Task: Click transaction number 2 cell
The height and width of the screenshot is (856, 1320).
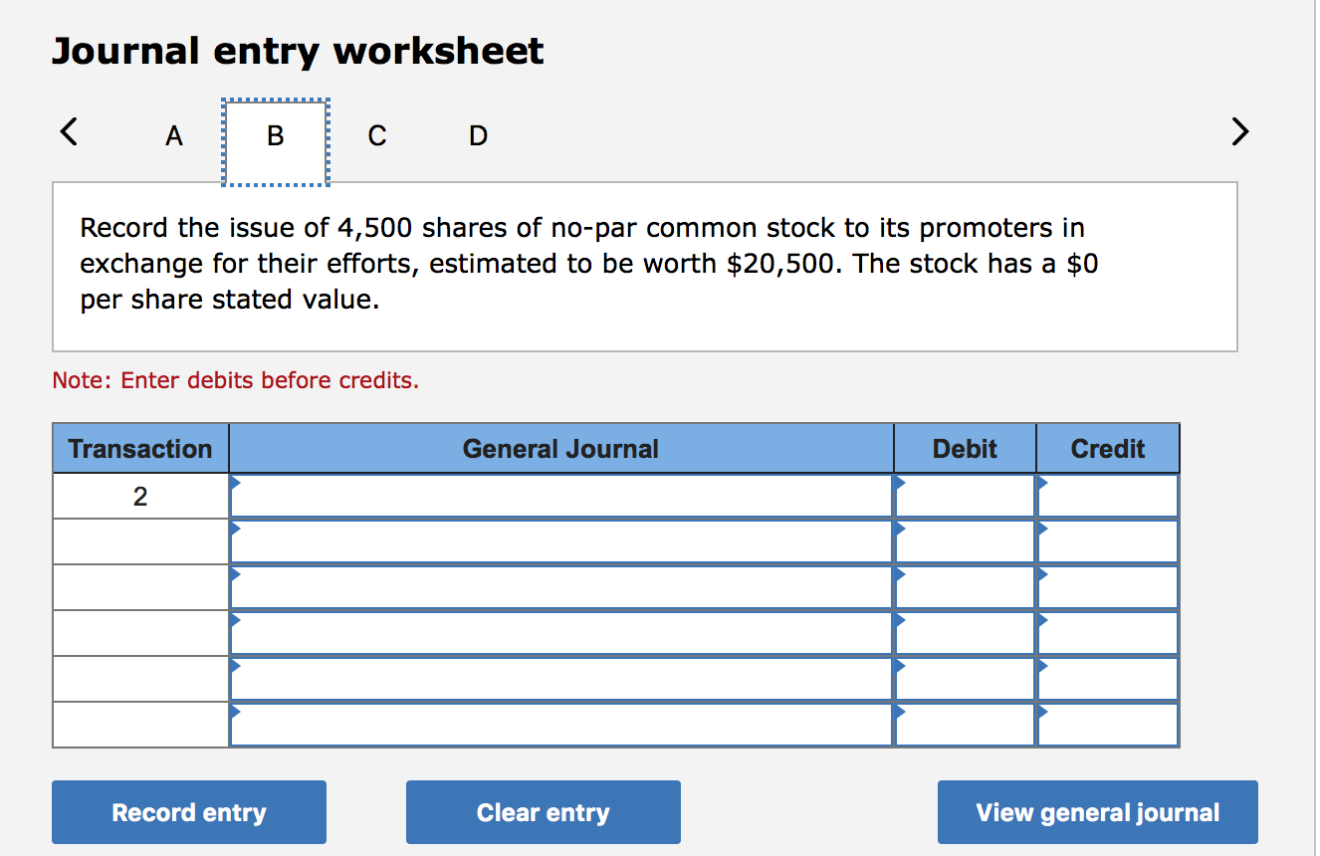Action: click(x=140, y=496)
